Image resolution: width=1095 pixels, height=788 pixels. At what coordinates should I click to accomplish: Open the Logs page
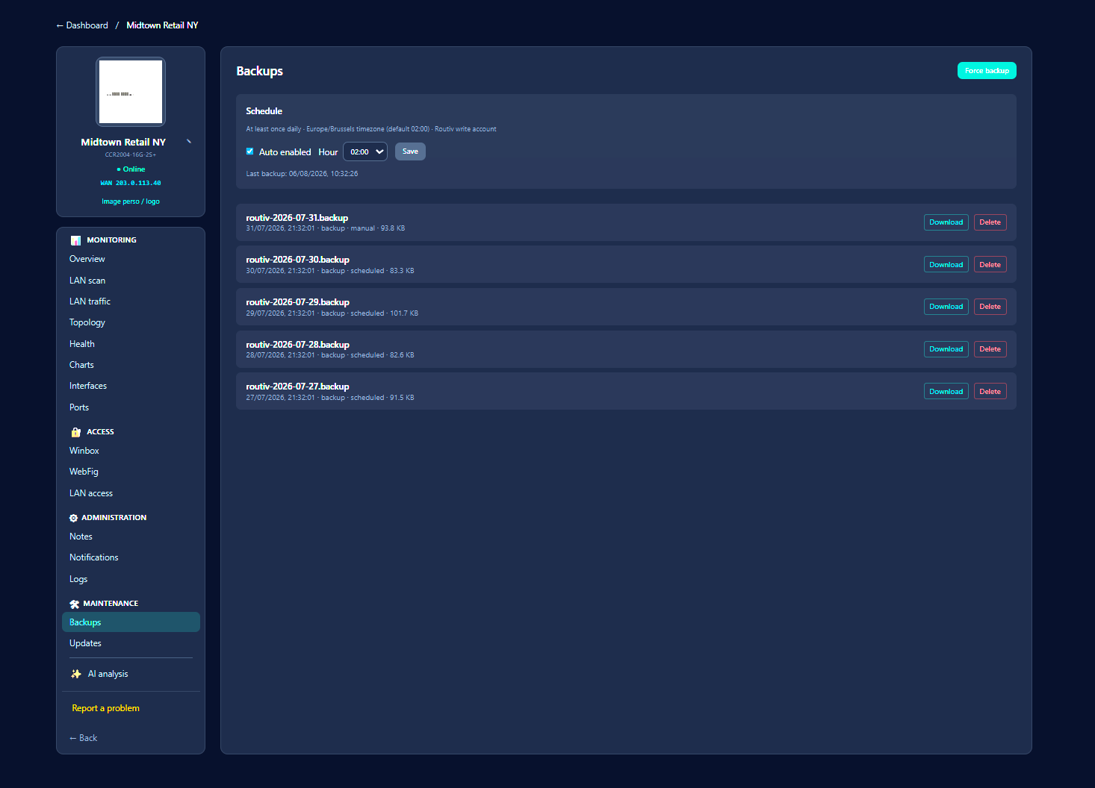[x=131, y=579]
